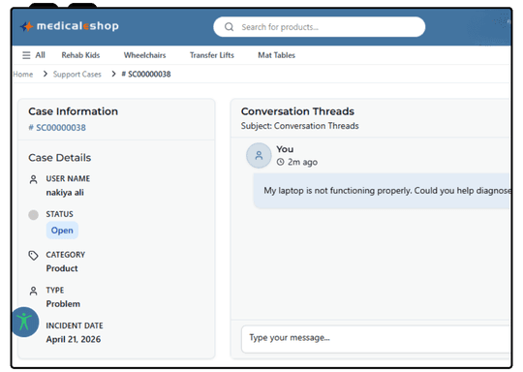The height and width of the screenshot is (372, 523).
Task: Click the You sender name
Action: (285, 149)
